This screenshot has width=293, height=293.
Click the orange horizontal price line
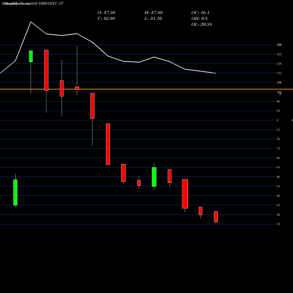[x=146, y=89]
